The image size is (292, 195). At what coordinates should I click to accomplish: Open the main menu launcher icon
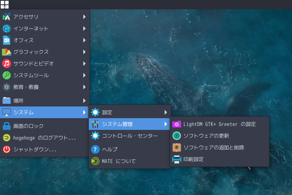pos(5,4)
